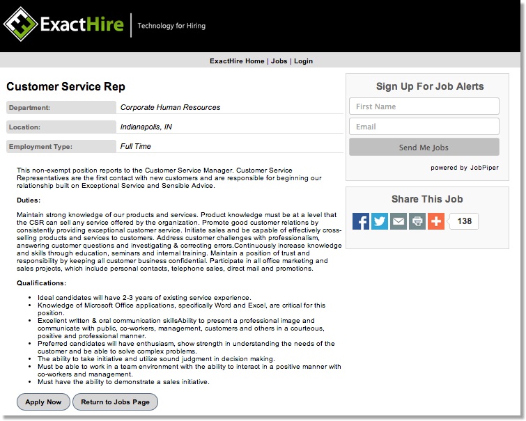Click the Indianapolis, IN location value

click(x=146, y=127)
